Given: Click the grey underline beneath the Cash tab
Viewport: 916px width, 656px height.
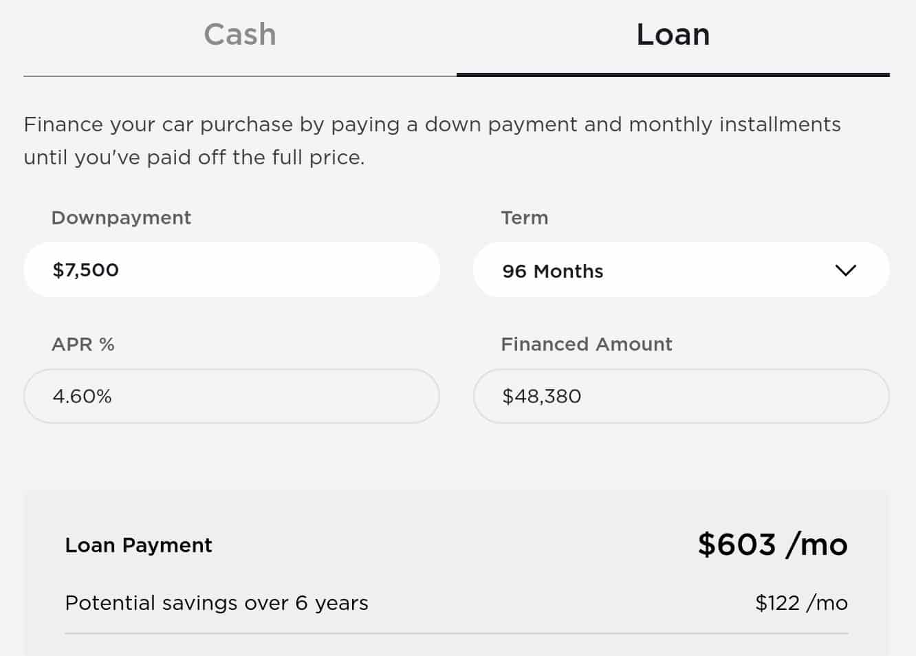Looking at the screenshot, I should coord(239,76).
